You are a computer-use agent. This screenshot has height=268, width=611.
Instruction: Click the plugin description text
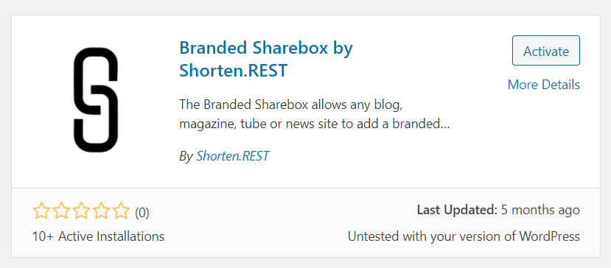(x=315, y=115)
